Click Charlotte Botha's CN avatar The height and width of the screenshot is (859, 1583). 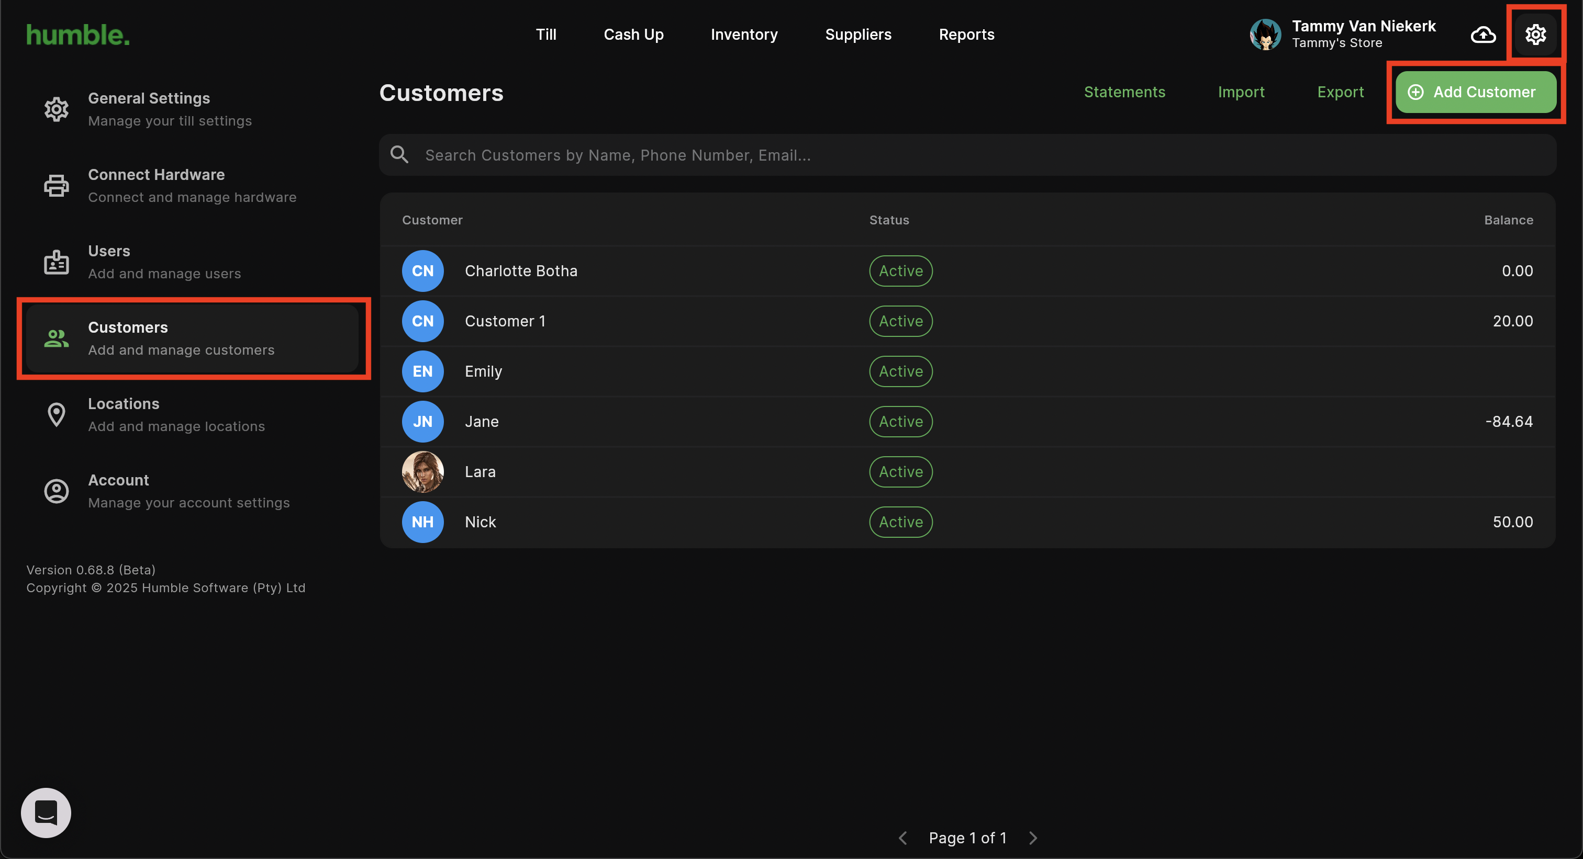pyautogui.click(x=423, y=271)
